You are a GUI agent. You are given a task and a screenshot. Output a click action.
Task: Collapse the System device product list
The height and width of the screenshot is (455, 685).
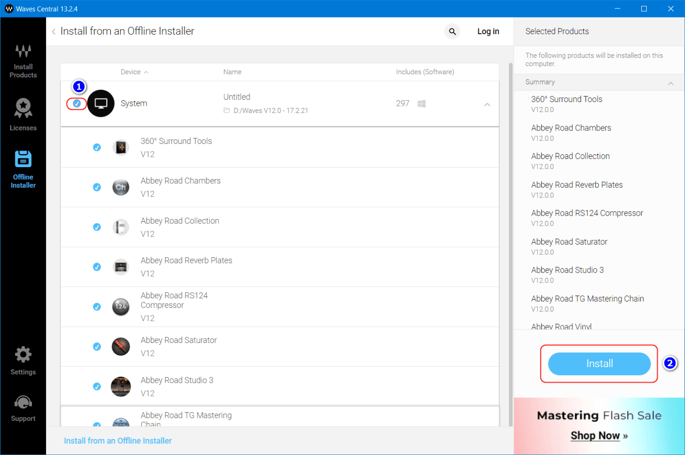pyautogui.click(x=487, y=104)
